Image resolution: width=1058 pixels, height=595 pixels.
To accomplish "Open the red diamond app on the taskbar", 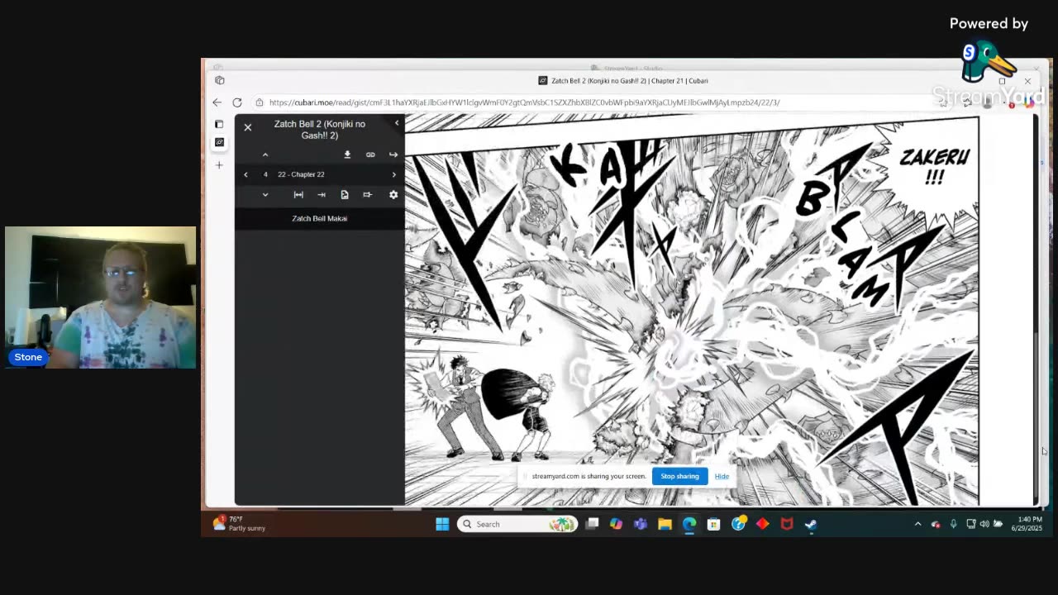I will pyautogui.click(x=762, y=524).
